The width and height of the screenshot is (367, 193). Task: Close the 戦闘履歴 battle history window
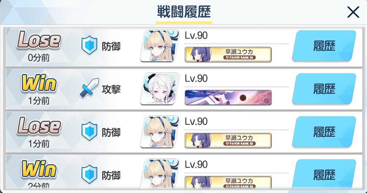[x=353, y=12]
